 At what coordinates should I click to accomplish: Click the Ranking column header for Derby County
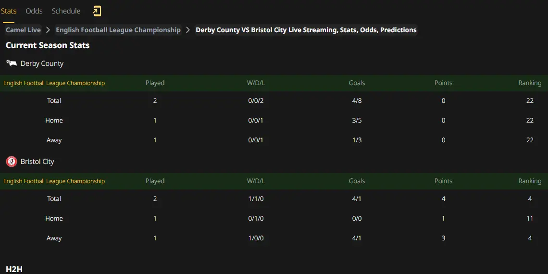[x=530, y=83]
